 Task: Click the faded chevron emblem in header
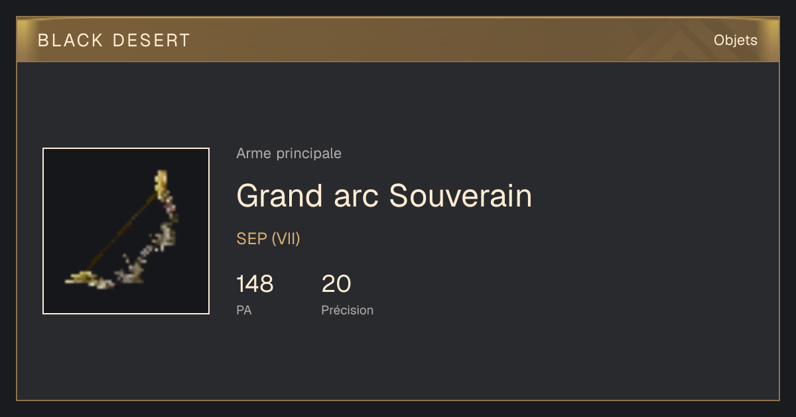(683, 42)
